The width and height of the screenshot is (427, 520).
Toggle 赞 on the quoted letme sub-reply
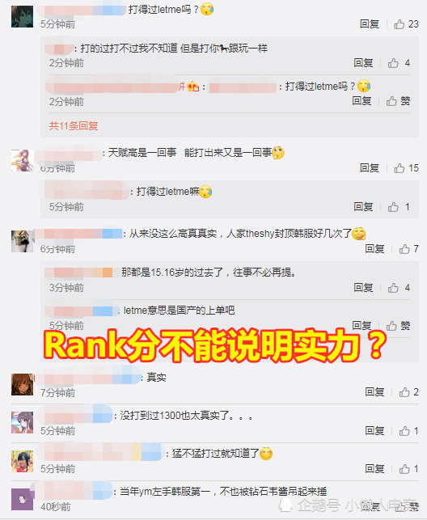398,101
